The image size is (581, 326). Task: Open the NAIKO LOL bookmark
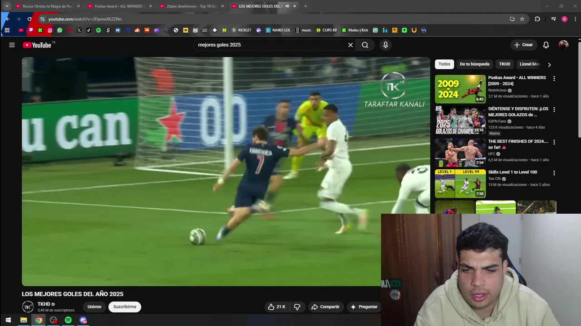pyautogui.click(x=278, y=30)
